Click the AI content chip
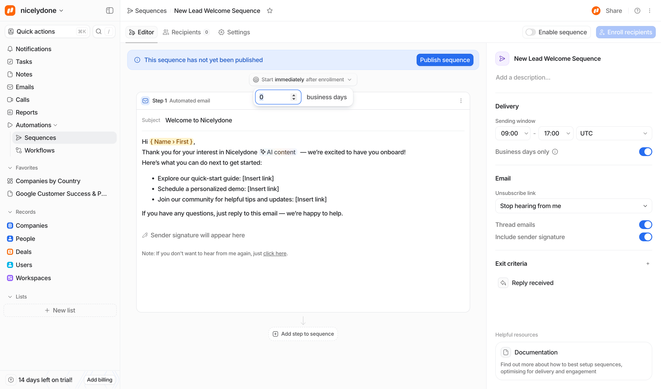Screen dimensions: 661x389 (x=278, y=152)
